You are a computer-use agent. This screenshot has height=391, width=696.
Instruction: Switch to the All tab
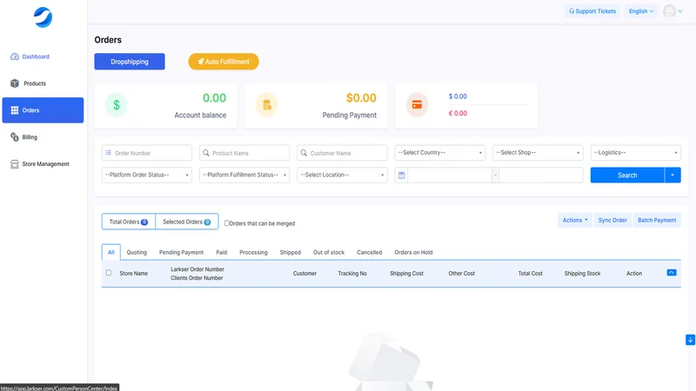tap(111, 252)
